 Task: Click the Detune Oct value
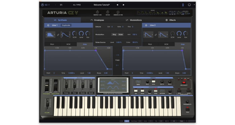coord(112,27)
